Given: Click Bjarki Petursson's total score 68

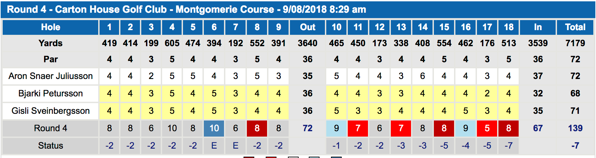Looking at the screenshot, I should point(575,94).
